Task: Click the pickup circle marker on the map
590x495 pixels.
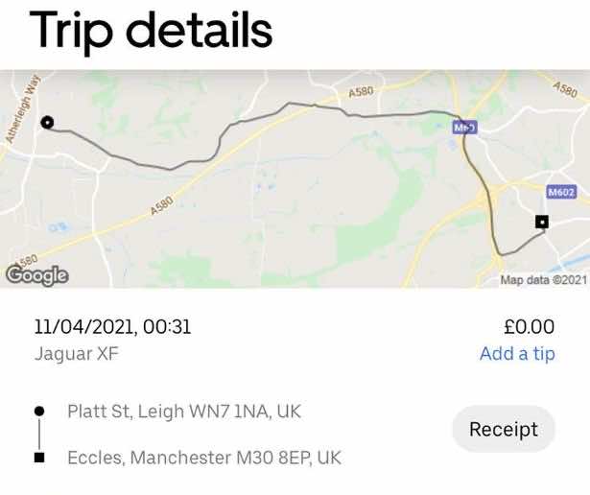Action: point(47,122)
